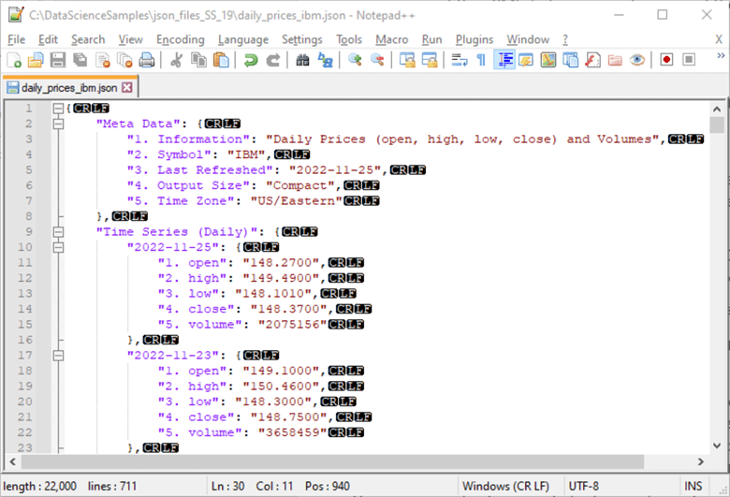The width and height of the screenshot is (730, 497).
Task: Start macro recording with red dot icon
Action: click(x=666, y=60)
